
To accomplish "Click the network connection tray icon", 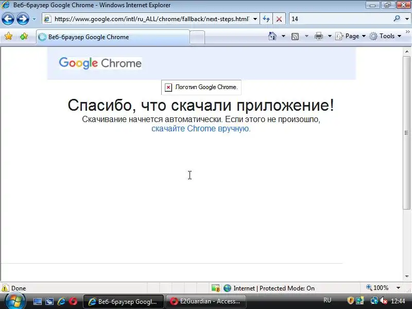I will point(374,301).
